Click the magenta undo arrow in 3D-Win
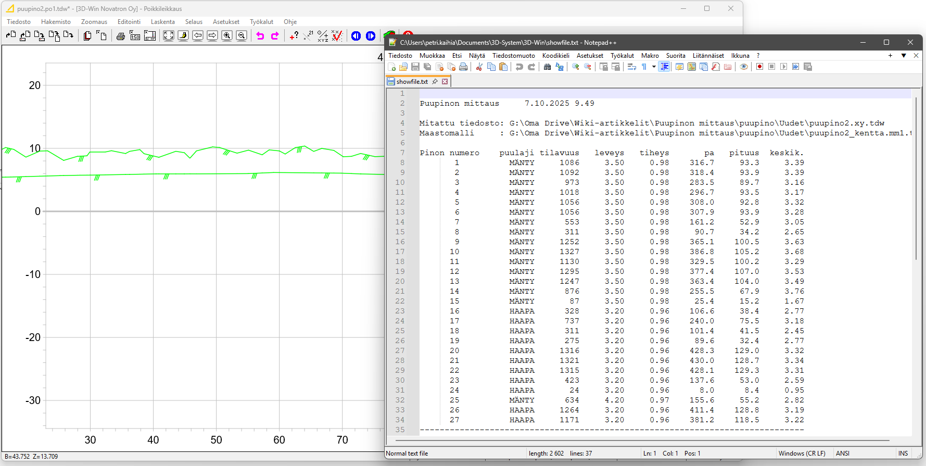 (x=260, y=35)
